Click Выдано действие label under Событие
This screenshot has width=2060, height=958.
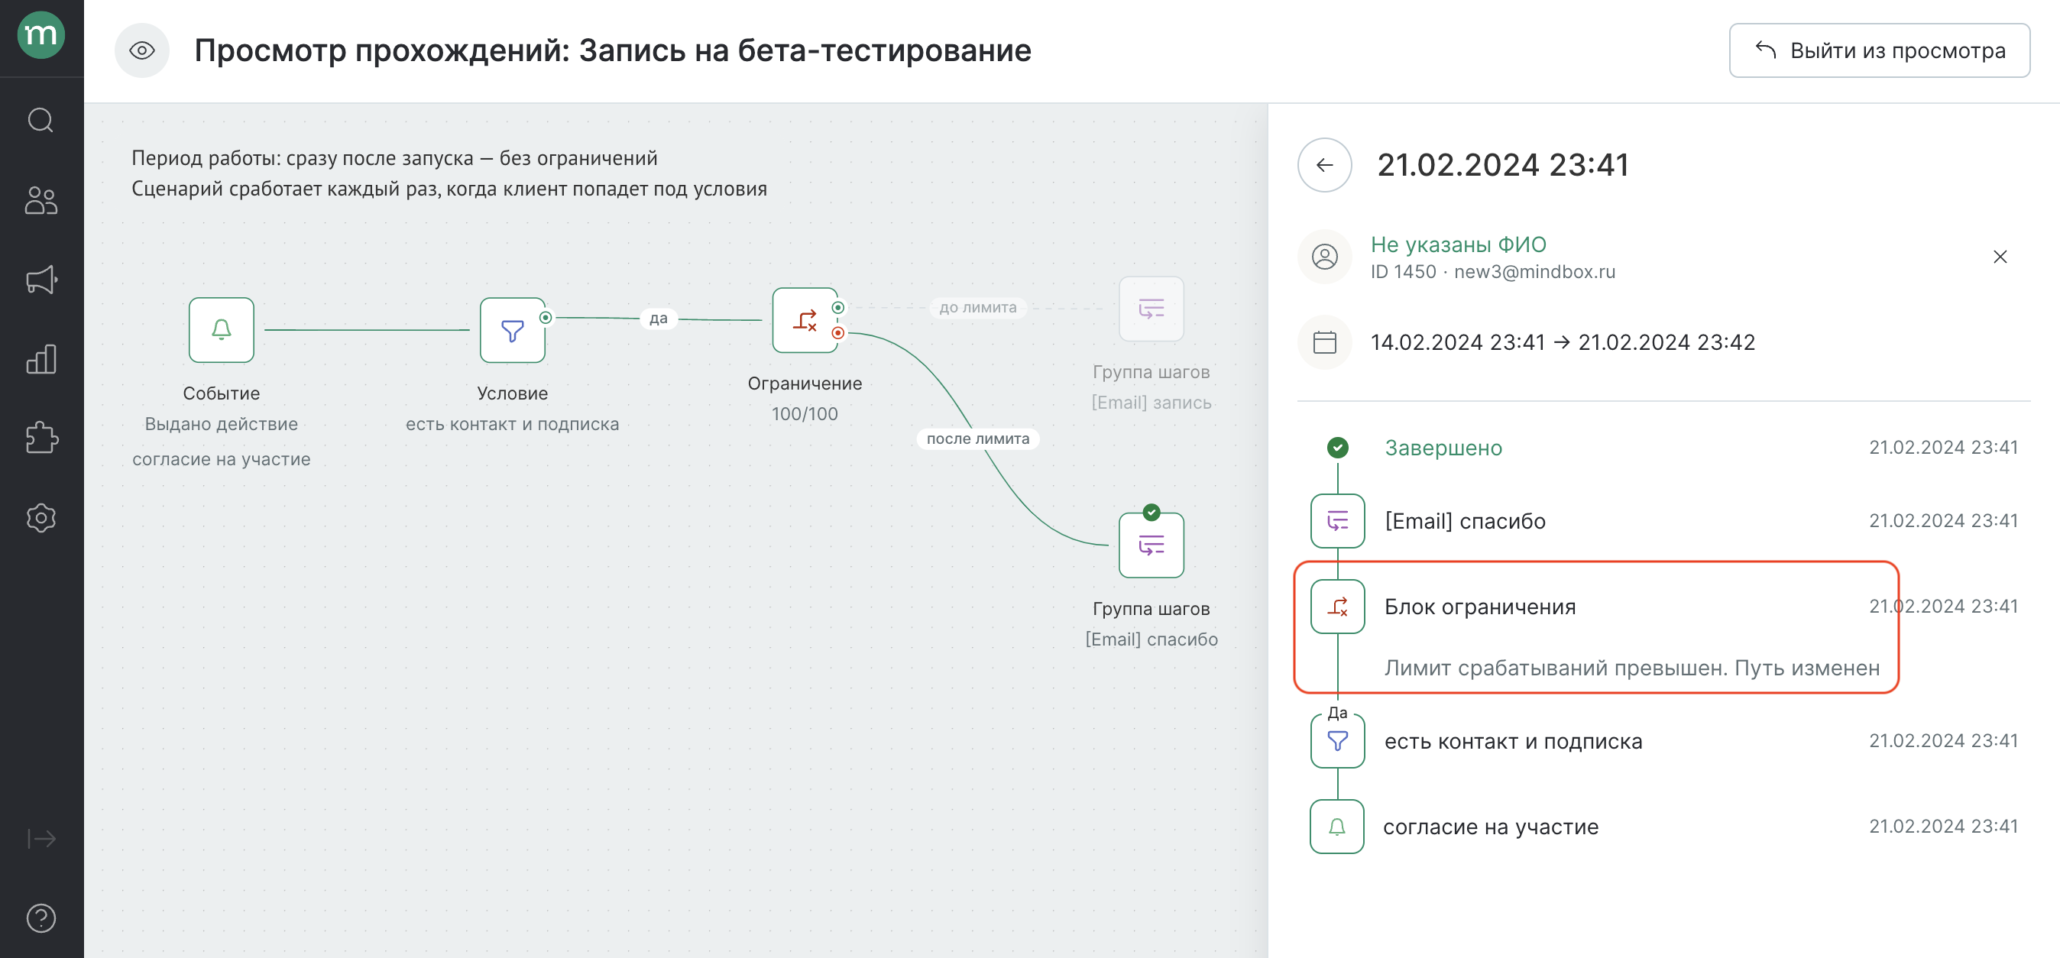[x=222, y=424]
